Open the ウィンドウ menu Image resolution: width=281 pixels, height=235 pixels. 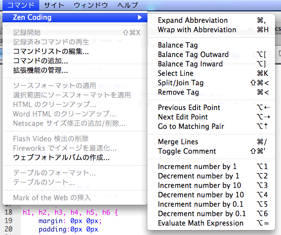coord(91,5)
